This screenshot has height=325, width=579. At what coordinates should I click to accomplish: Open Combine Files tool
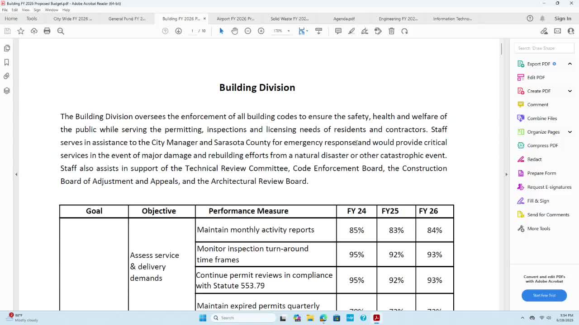click(x=542, y=118)
